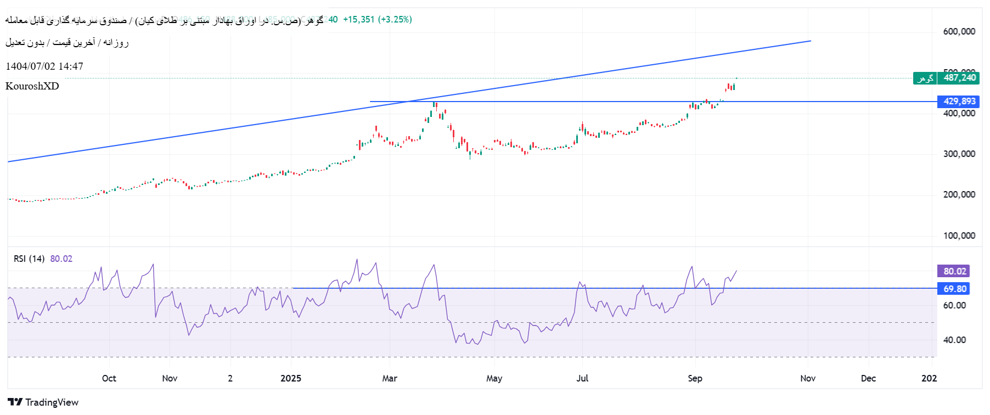Viewport: 990px width, 415px height.
Task: Select the Dec label on the time axis
Action: click(868, 378)
